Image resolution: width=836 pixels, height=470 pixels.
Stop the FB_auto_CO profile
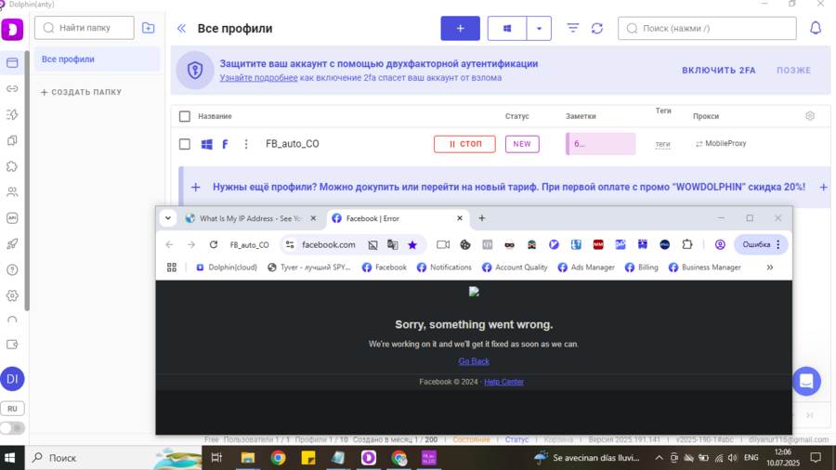coord(464,144)
